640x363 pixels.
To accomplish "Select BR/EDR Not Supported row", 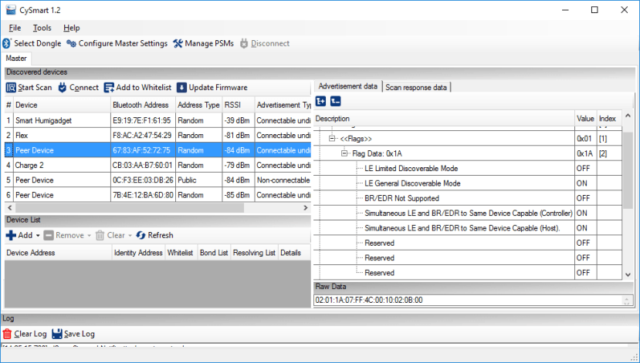I will (468, 198).
